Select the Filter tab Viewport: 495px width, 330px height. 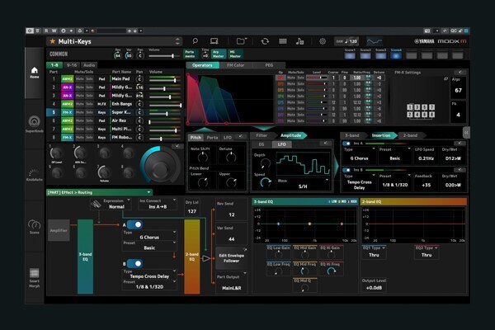point(262,135)
